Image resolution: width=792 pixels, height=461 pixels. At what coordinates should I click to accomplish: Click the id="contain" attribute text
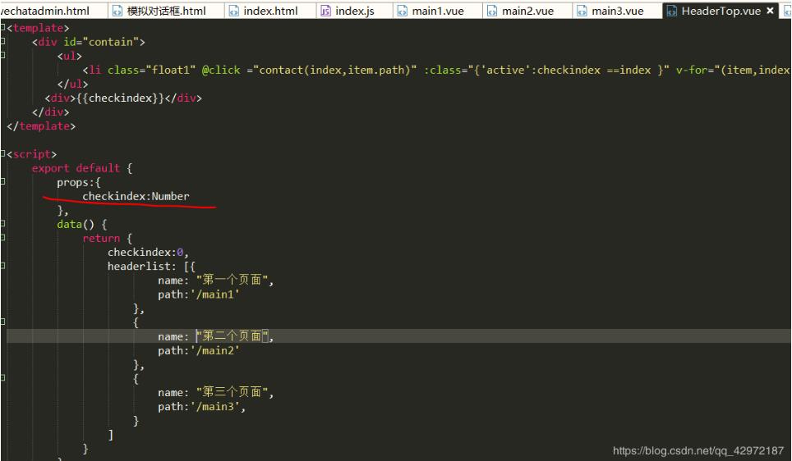101,42
